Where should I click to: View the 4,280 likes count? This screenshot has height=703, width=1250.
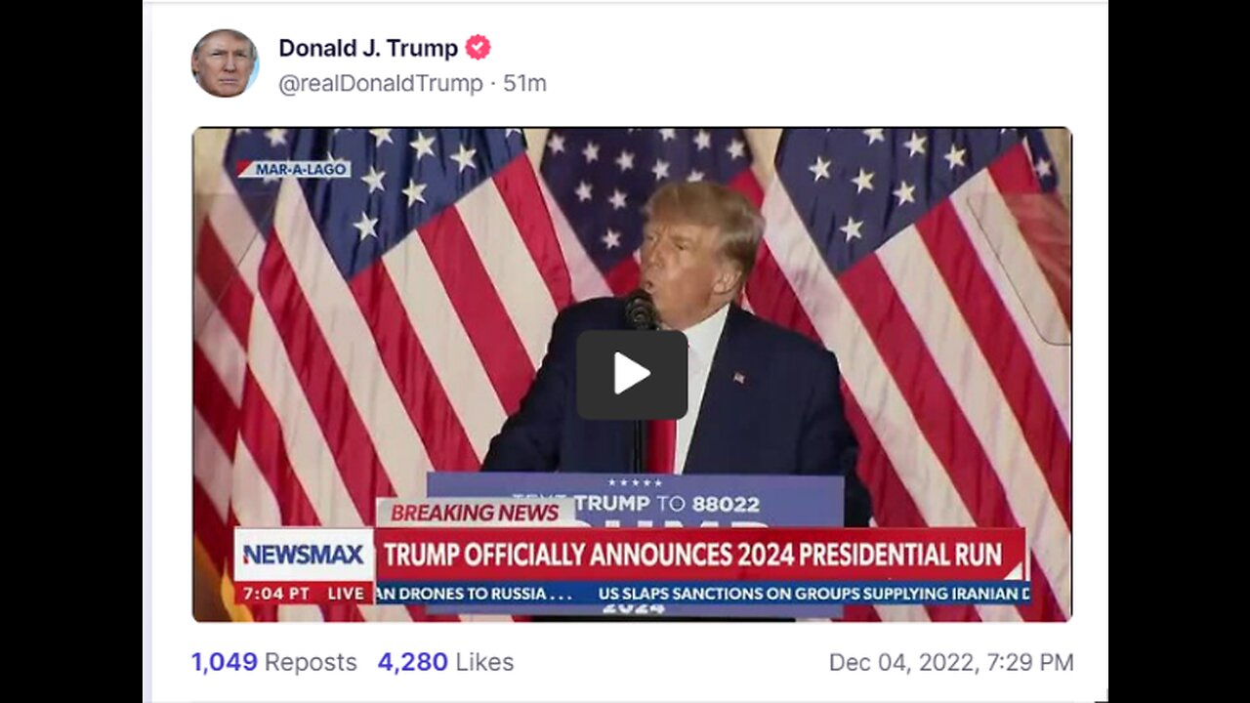click(x=413, y=662)
